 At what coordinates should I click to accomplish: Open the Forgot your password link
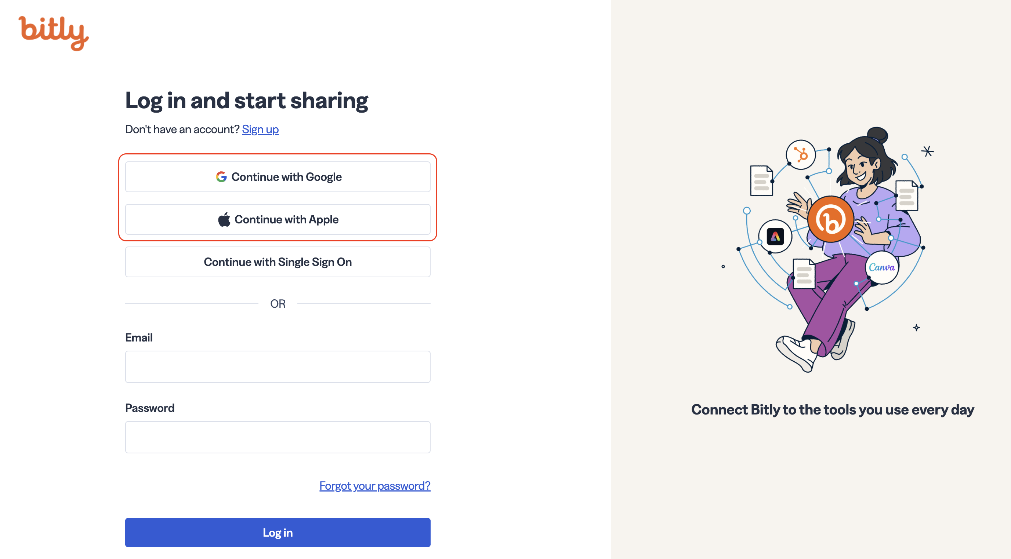tap(375, 486)
